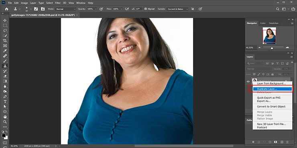Choose Duplicate Layer from context menu
Viewport: 297px width, 148px height.
point(273,89)
